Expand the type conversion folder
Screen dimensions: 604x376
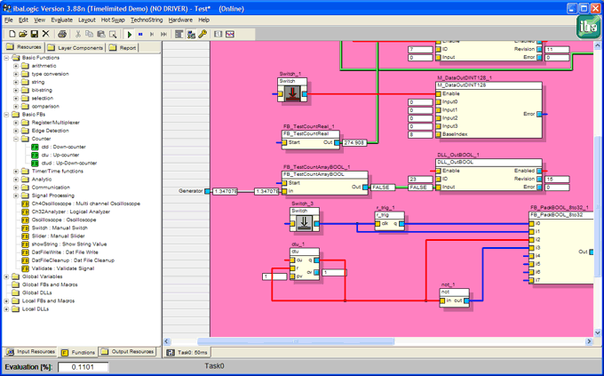tap(16, 74)
